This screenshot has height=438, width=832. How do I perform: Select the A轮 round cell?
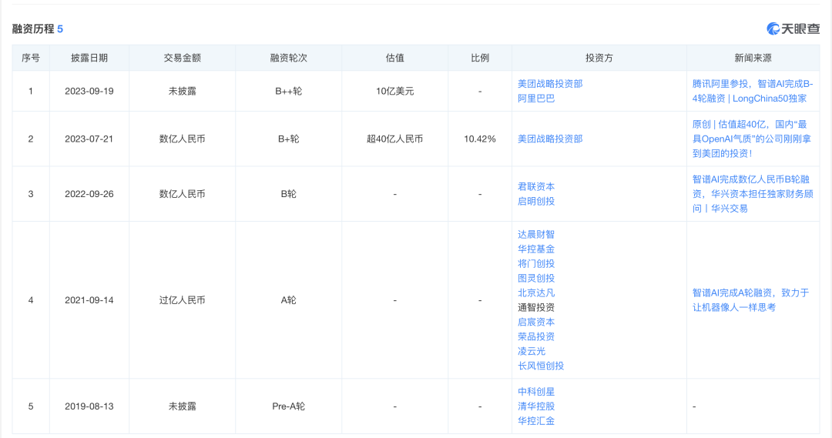click(288, 300)
